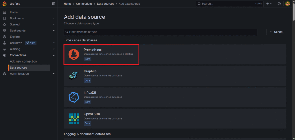Click the plus icon for new item
295x140 pixels.
[268, 3]
